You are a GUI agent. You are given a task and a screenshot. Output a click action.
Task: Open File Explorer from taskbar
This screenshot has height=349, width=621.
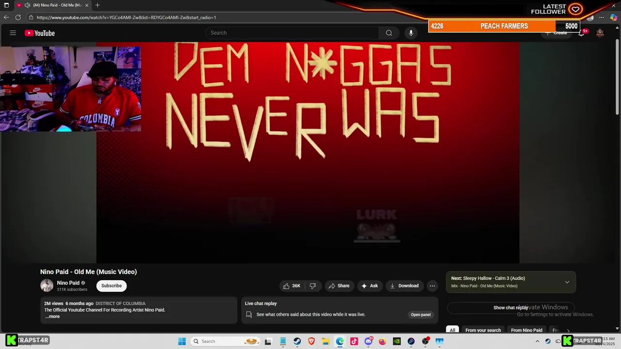click(x=326, y=341)
